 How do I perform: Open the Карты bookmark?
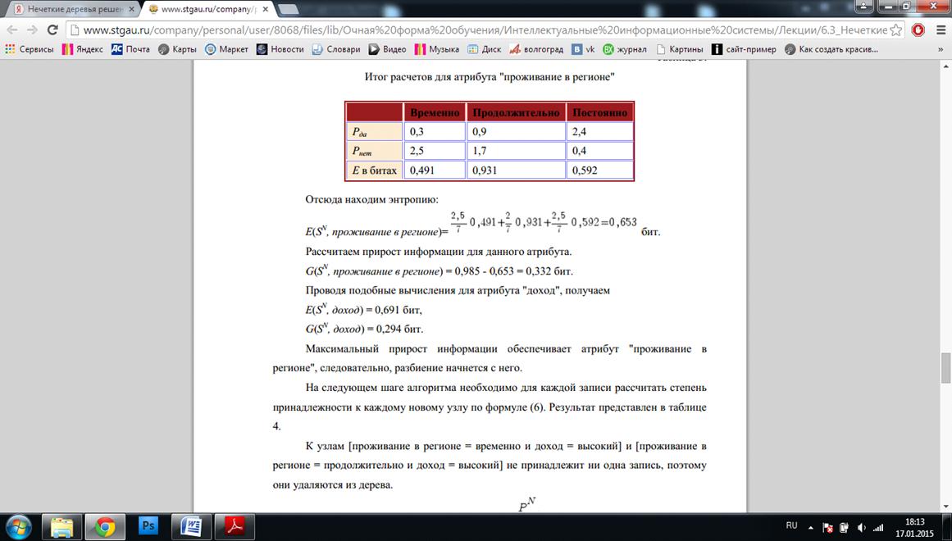tap(177, 49)
